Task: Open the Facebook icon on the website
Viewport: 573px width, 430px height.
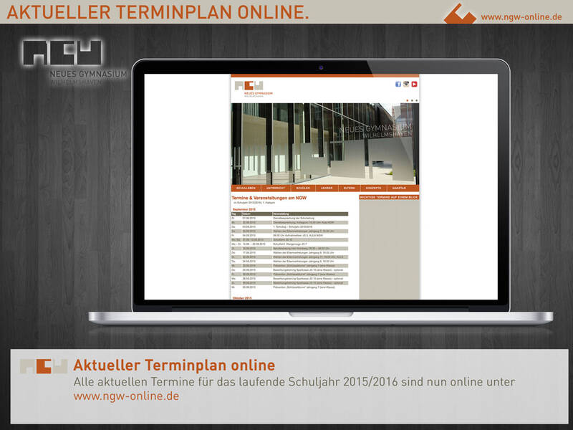Action: point(398,84)
